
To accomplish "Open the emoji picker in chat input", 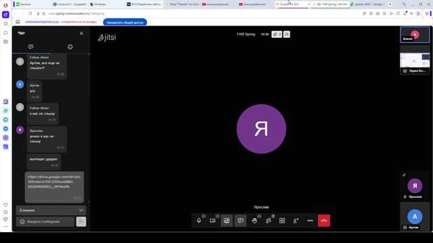I will 22,221.
